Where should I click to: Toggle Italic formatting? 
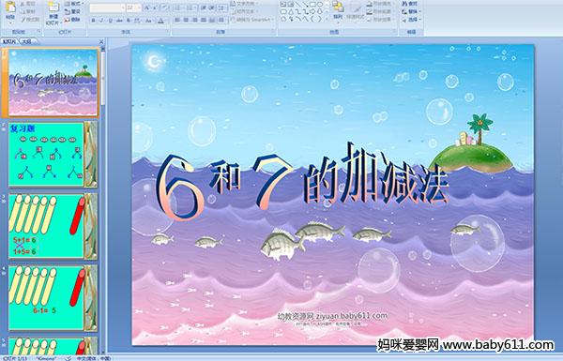(102, 21)
